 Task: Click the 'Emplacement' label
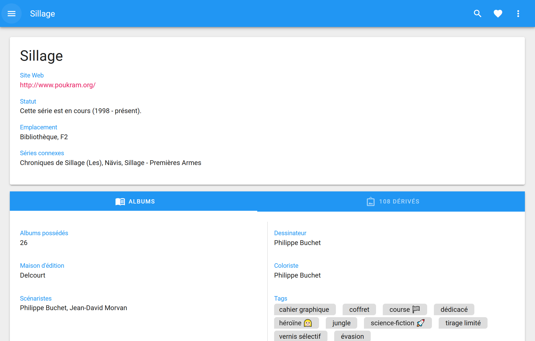point(38,127)
